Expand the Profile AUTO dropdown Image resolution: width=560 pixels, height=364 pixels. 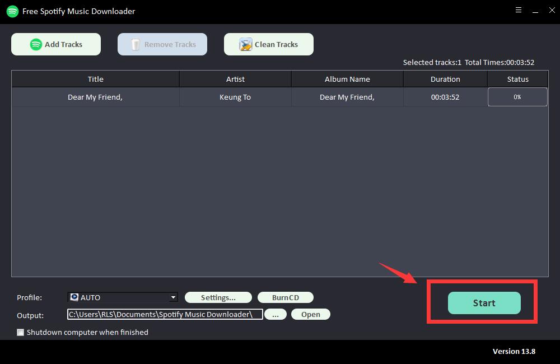173,297
